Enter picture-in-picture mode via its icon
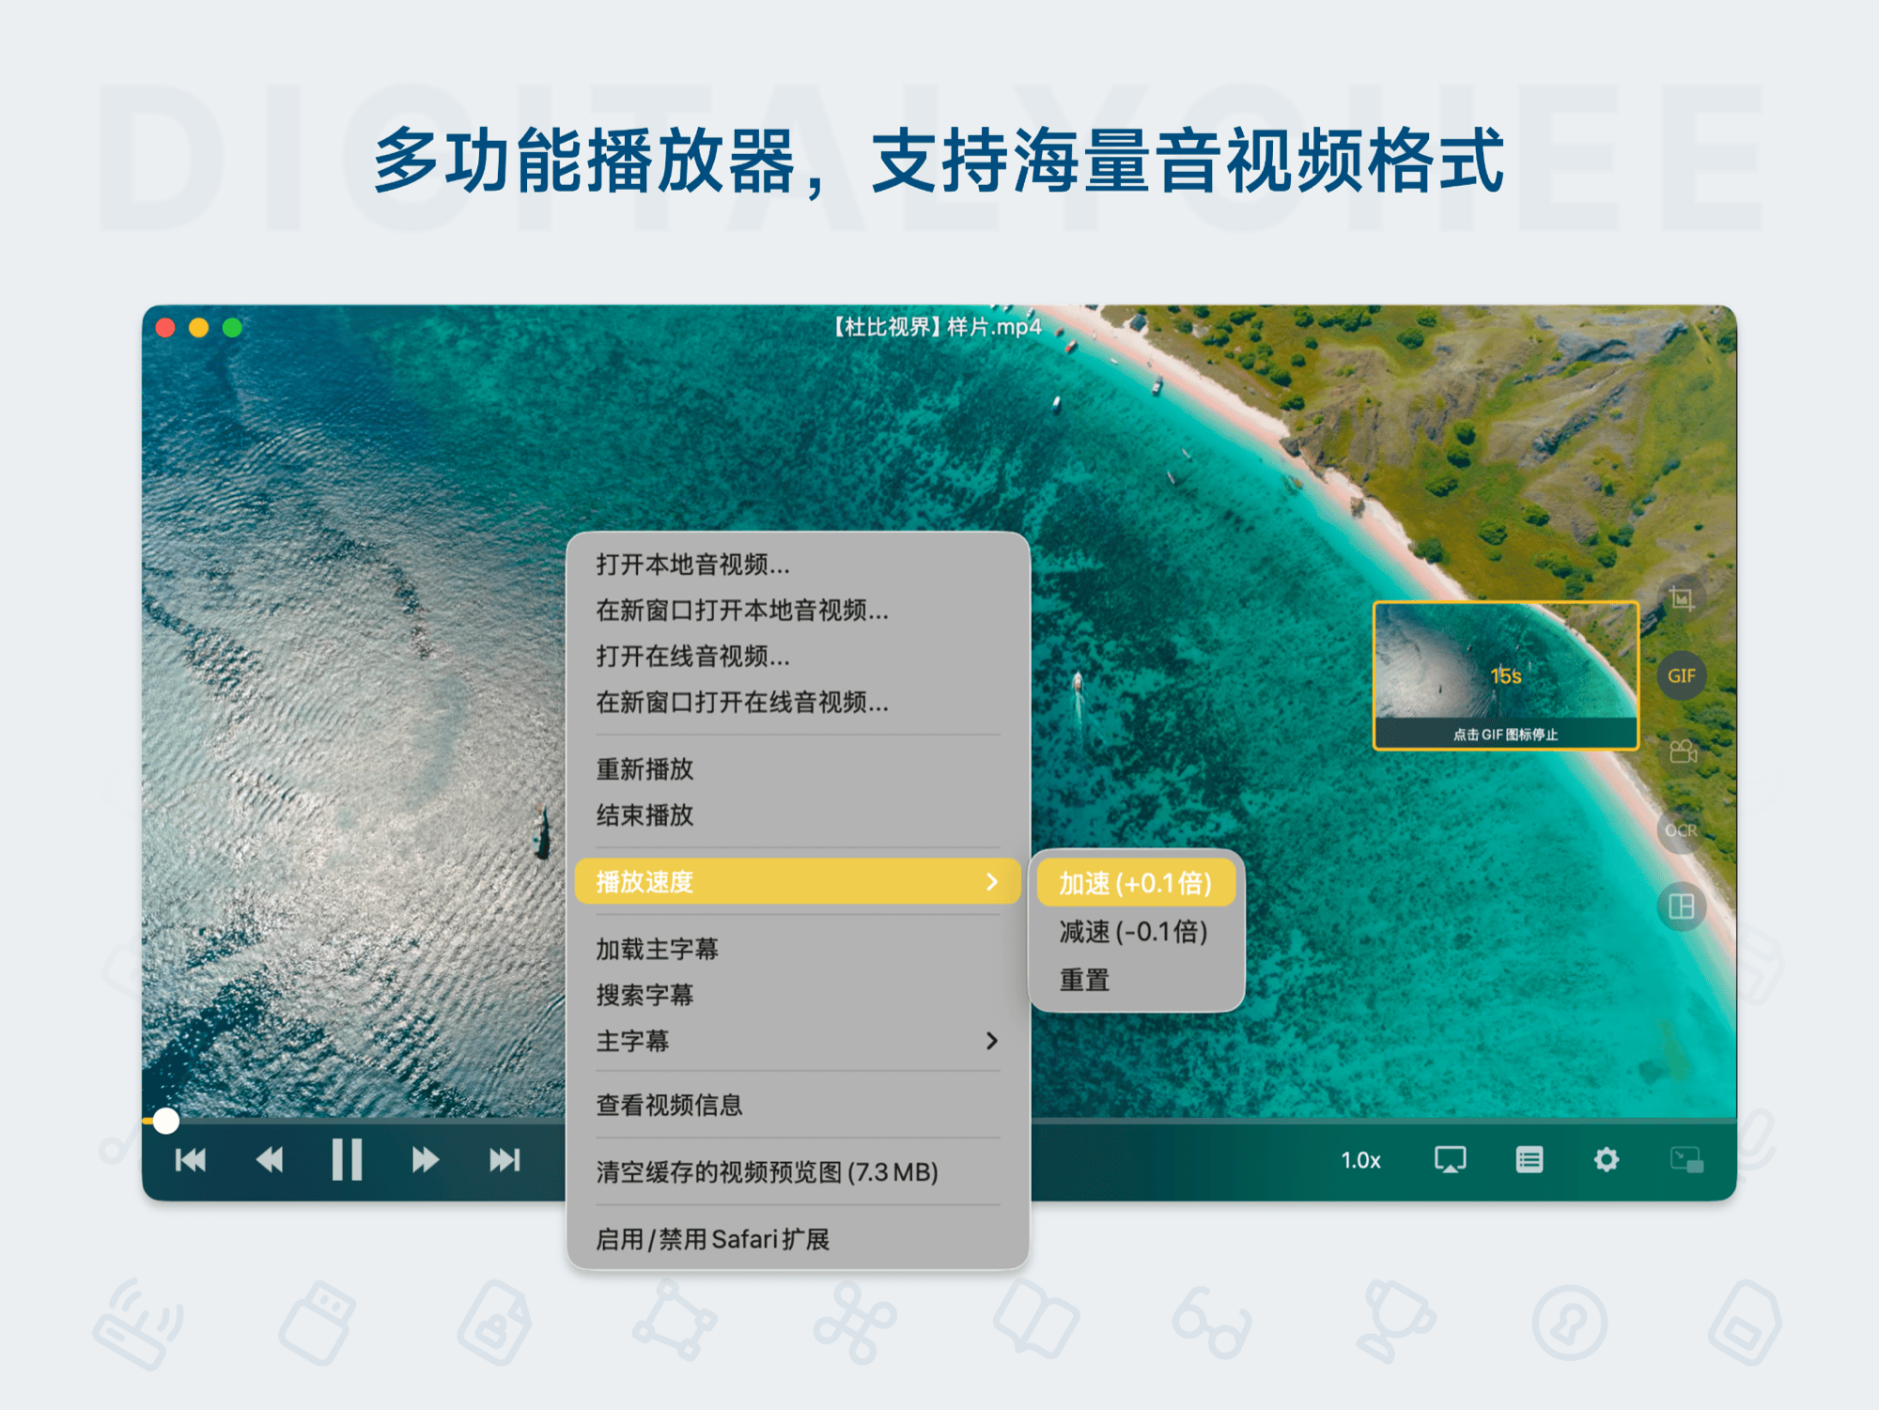Screen dimensions: 1879x1410 pos(1686,1159)
